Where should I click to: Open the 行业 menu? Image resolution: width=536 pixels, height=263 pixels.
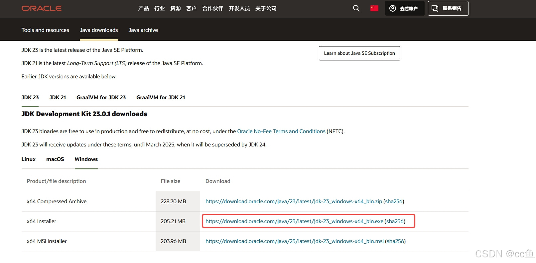point(160,8)
